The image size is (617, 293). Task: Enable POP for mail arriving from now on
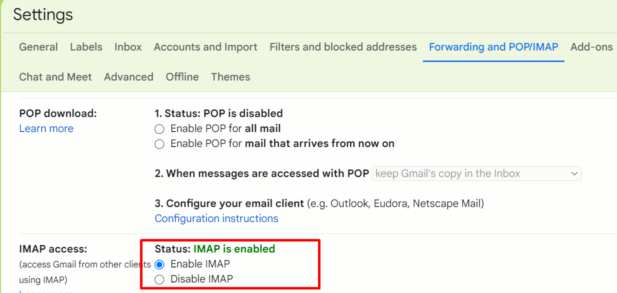(x=159, y=143)
